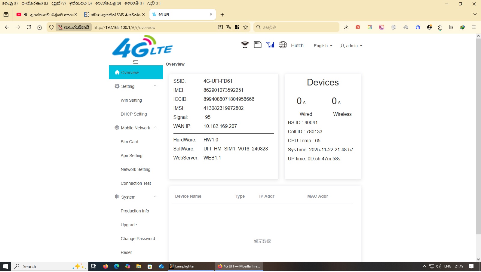
Task: Mute the YouTube tab audio icon
Action: pyautogui.click(x=26, y=14)
